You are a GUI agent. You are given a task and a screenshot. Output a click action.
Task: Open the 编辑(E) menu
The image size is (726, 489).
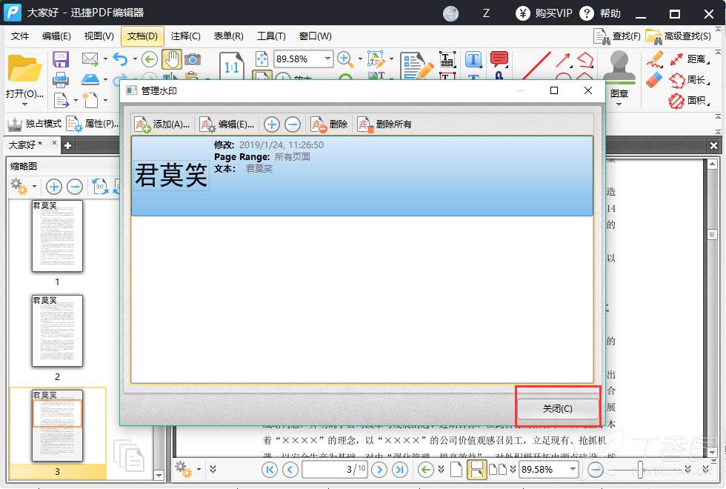coord(56,36)
